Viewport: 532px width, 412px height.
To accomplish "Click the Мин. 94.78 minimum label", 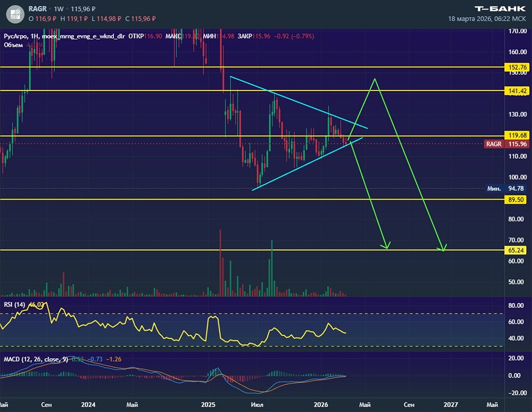I will coord(506,188).
